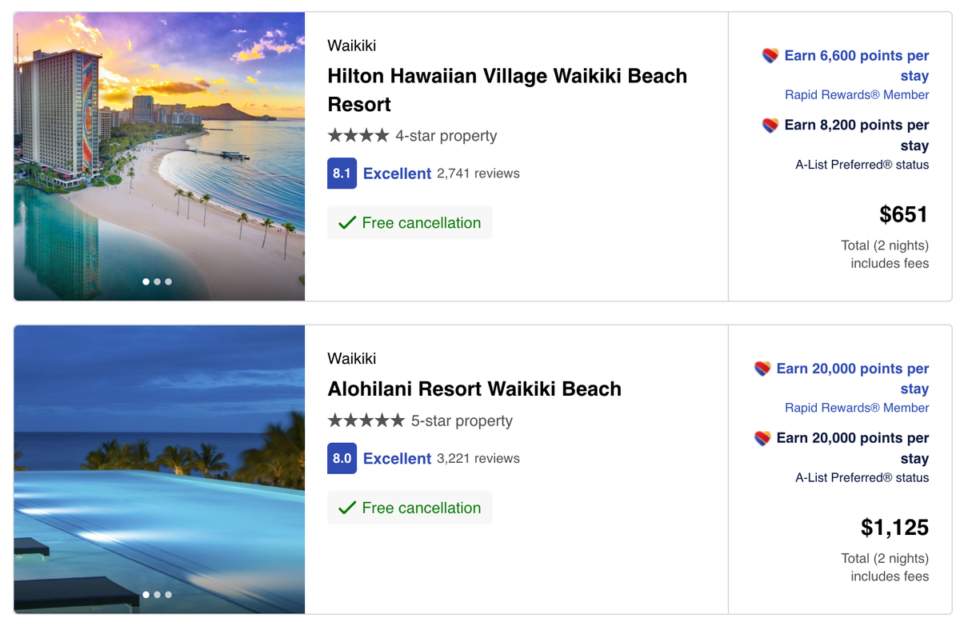Click the 8.1 rating badge for Hilton
Screen dimensions: 960x626
pyautogui.click(x=341, y=173)
